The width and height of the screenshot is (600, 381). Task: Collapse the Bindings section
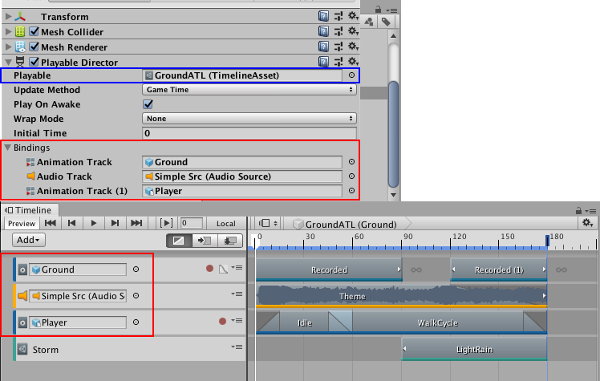pyautogui.click(x=8, y=148)
